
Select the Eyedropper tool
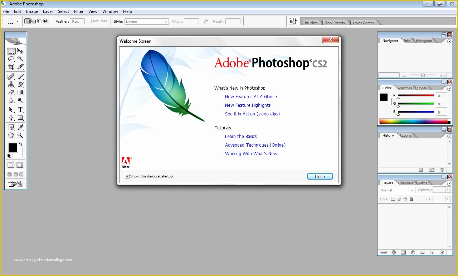tap(20, 128)
